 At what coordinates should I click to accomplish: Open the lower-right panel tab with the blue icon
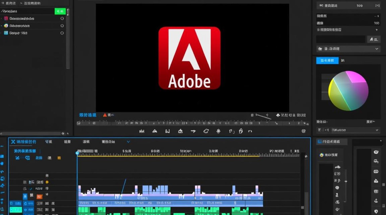click(x=332, y=142)
